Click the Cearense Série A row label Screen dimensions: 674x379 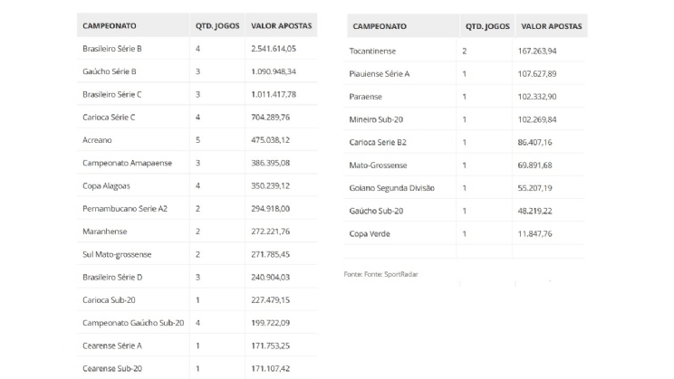click(111, 346)
